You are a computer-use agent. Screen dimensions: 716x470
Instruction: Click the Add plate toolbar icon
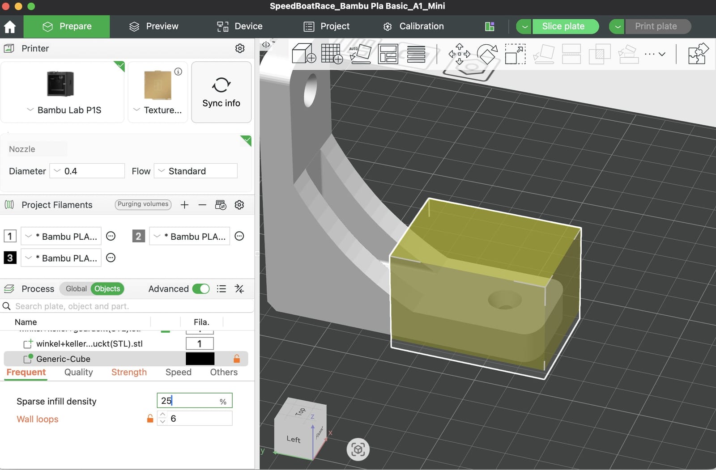click(332, 54)
